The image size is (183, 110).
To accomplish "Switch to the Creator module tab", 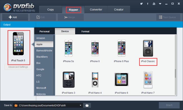I will click(119, 10).
